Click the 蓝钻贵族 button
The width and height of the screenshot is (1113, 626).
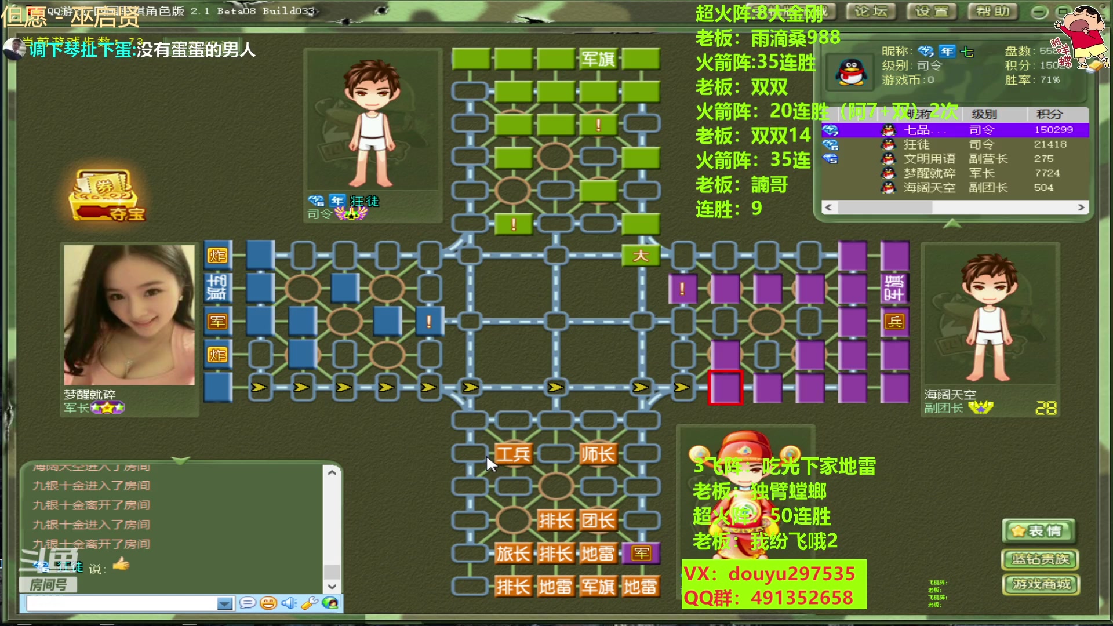(x=1041, y=559)
